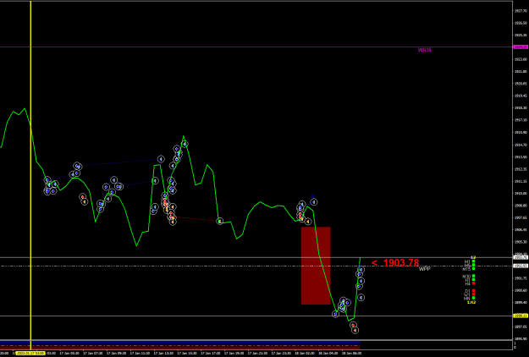Click the 17 Jan 21:30 time label

click(x=257, y=353)
